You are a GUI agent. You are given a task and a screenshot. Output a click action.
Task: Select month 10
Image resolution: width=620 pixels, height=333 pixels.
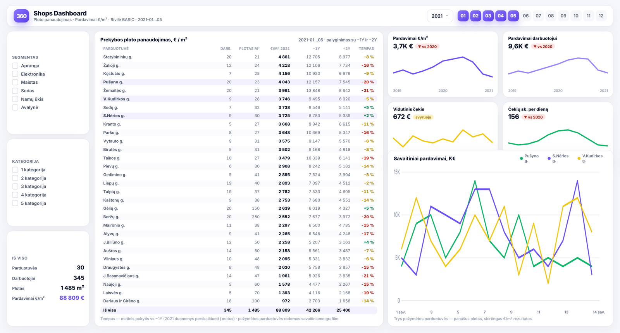coord(576,16)
